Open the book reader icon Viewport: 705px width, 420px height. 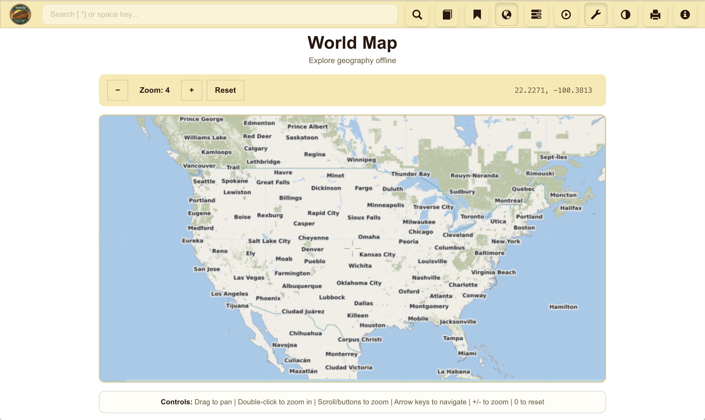pyautogui.click(x=447, y=14)
